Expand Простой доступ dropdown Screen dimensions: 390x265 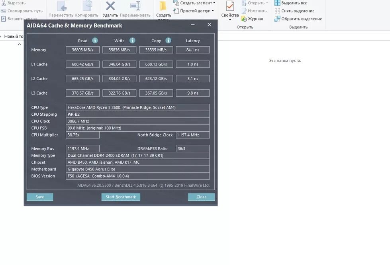pos(213,11)
